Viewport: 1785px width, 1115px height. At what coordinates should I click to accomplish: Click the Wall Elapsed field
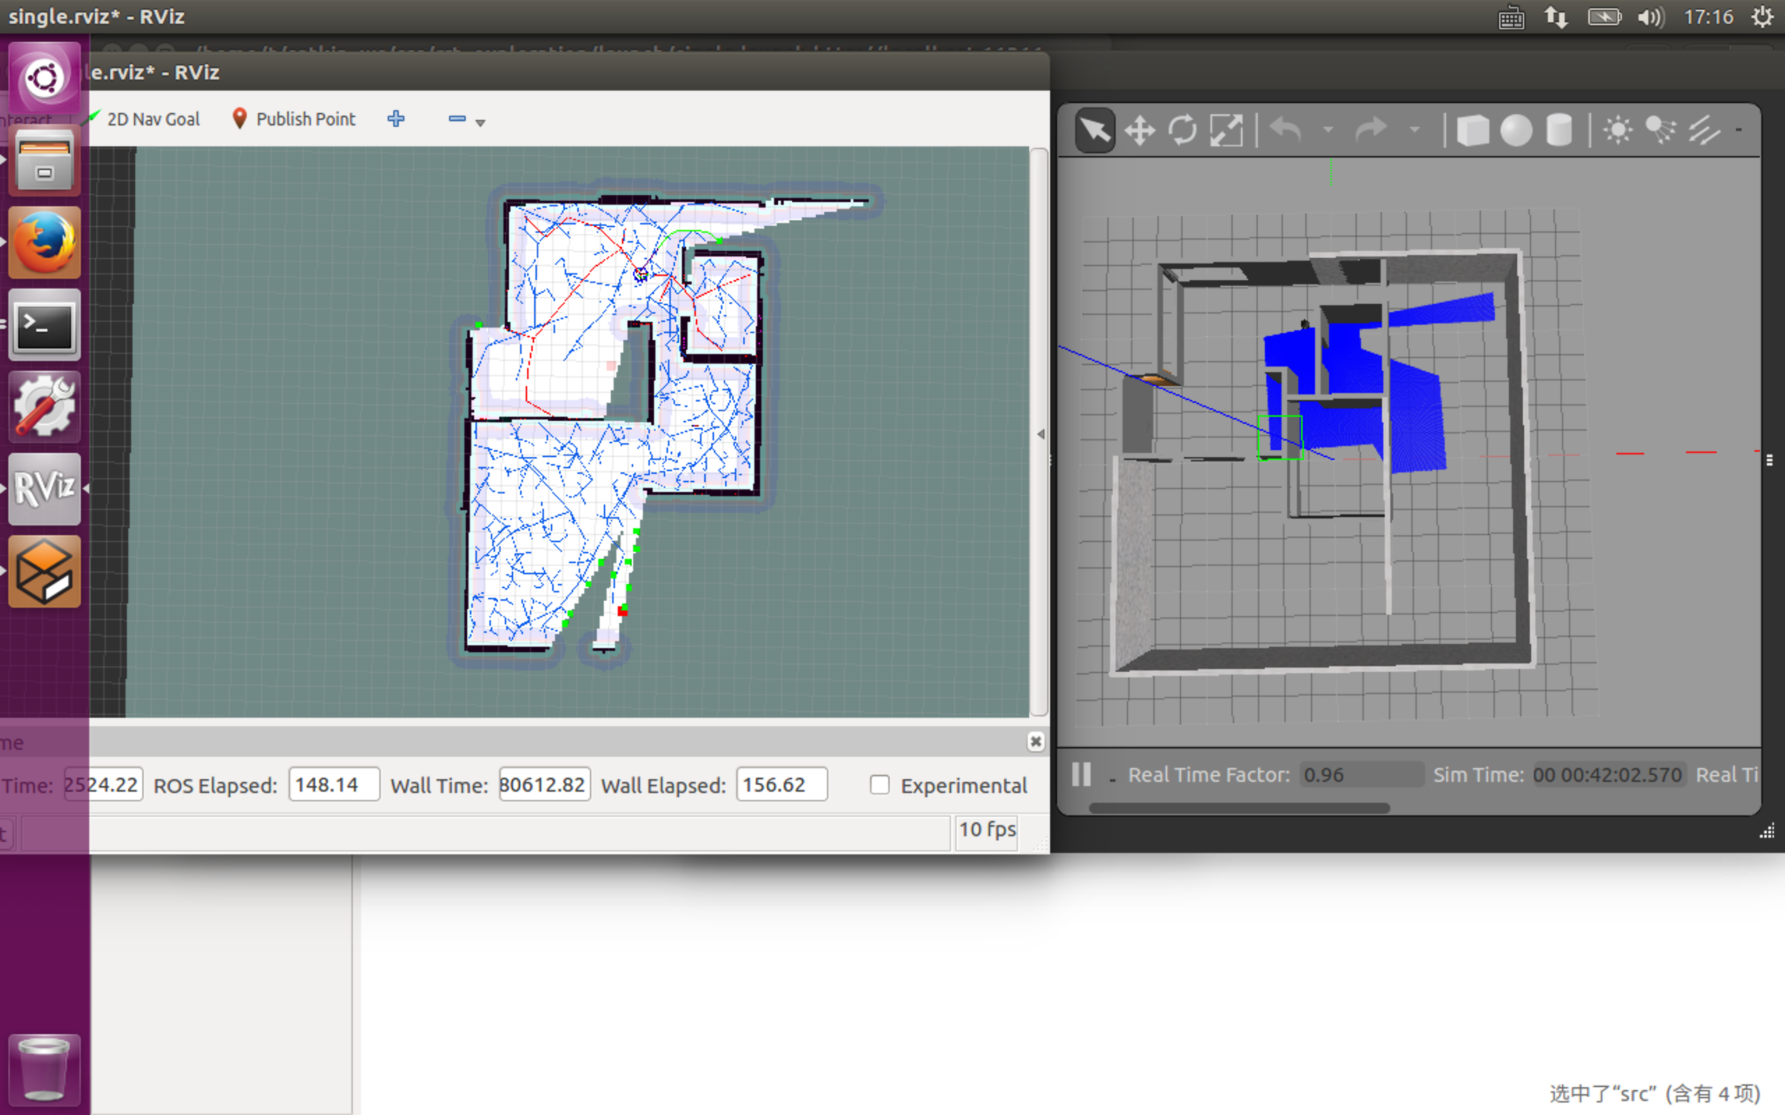pyautogui.click(x=782, y=784)
